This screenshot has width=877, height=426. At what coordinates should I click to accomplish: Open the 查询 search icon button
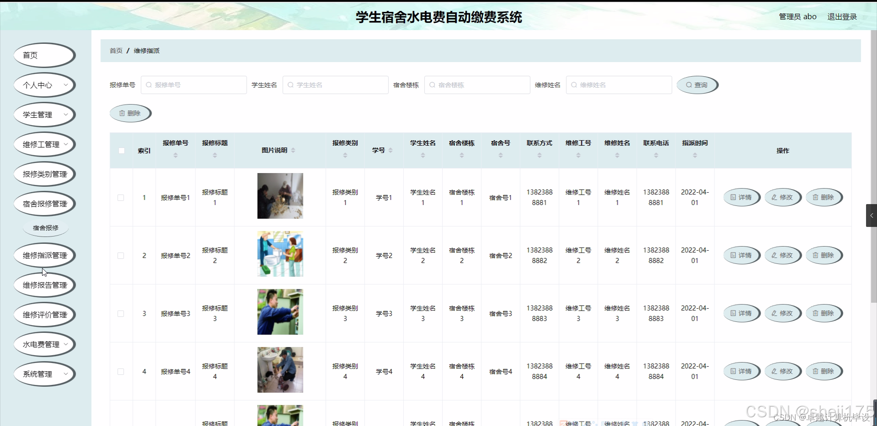690,85
